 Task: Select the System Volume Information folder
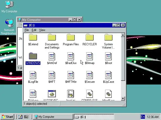(108, 37)
